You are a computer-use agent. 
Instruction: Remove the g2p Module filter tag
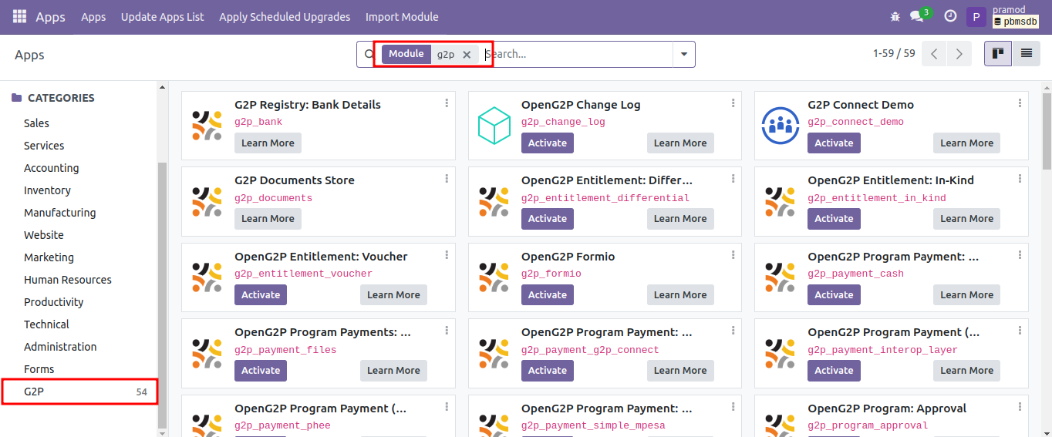click(467, 55)
